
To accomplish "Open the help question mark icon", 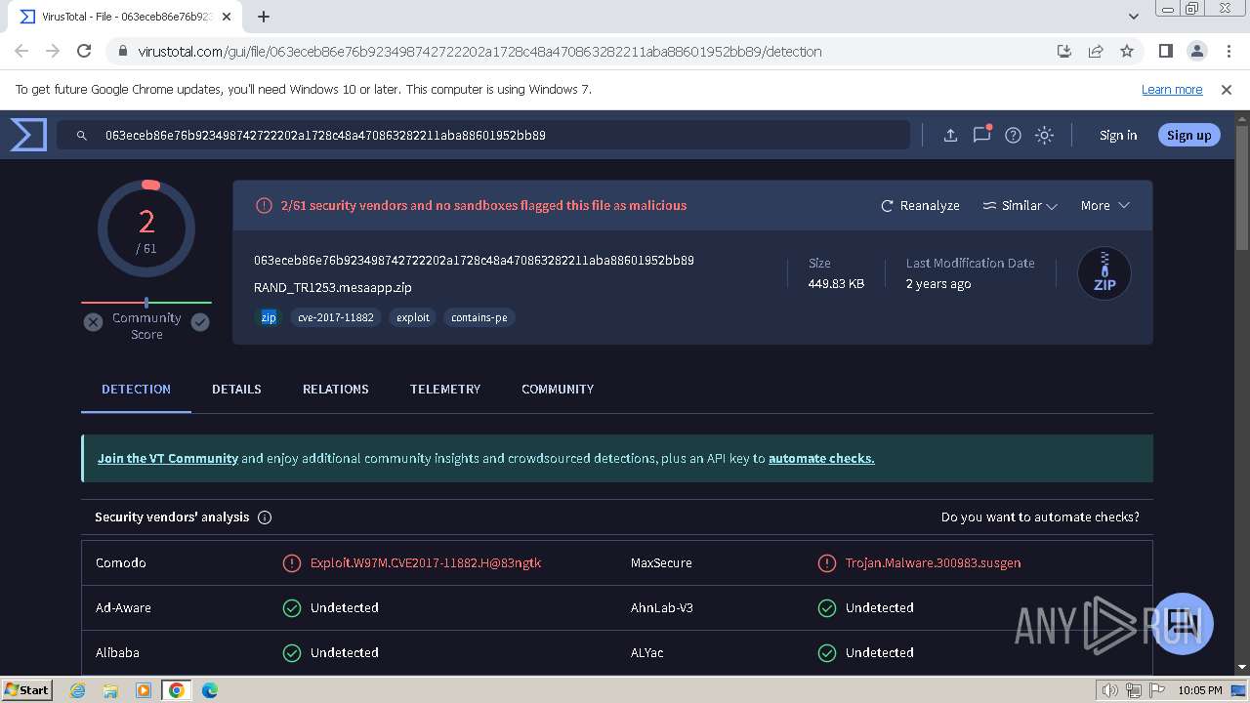I will tap(1014, 136).
